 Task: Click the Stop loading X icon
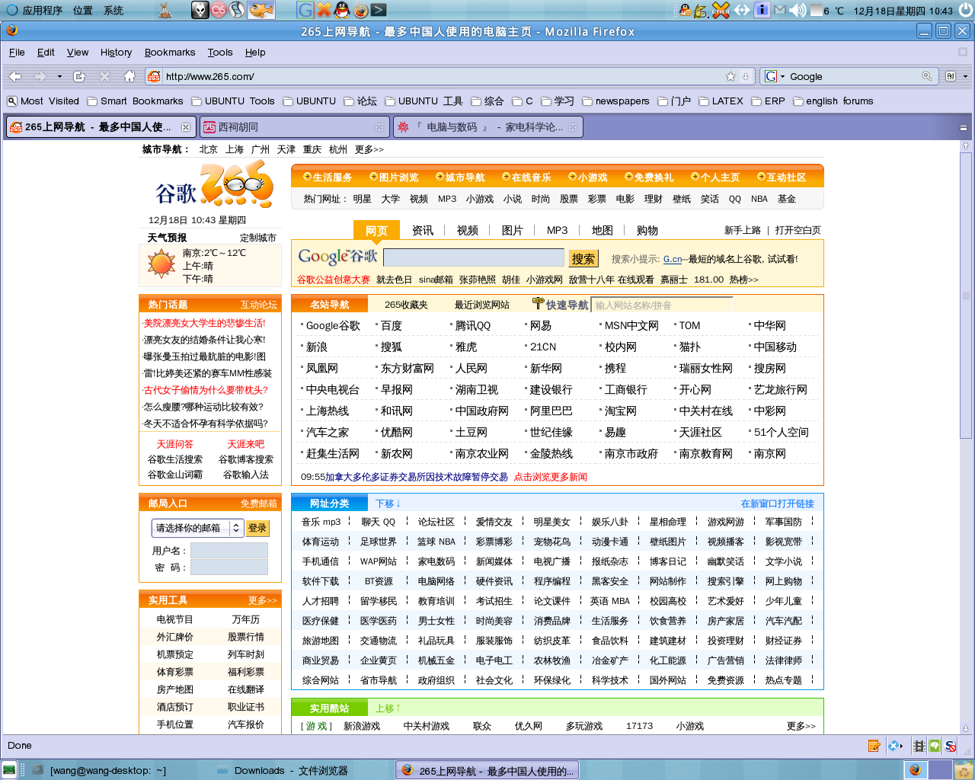(x=105, y=76)
